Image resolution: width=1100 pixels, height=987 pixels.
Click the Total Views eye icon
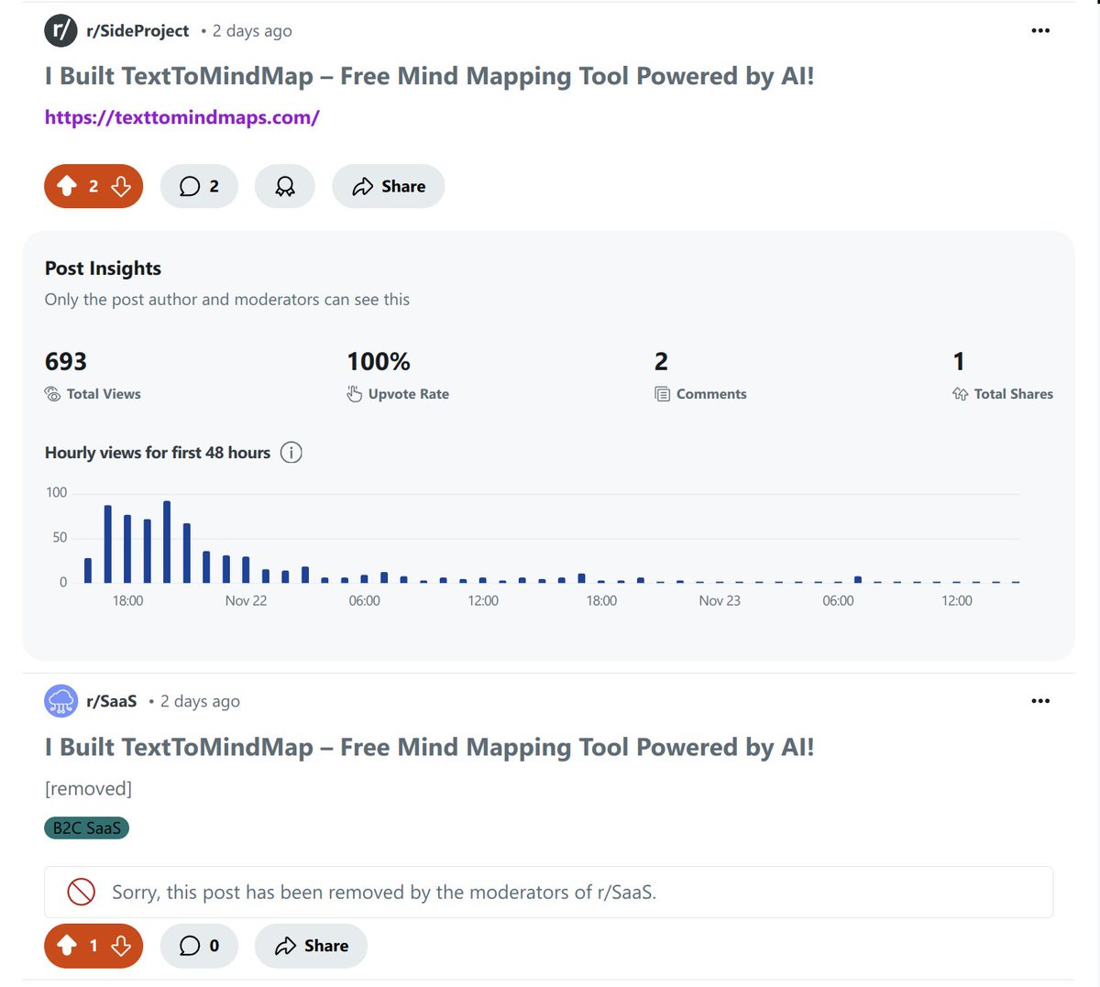point(53,394)
